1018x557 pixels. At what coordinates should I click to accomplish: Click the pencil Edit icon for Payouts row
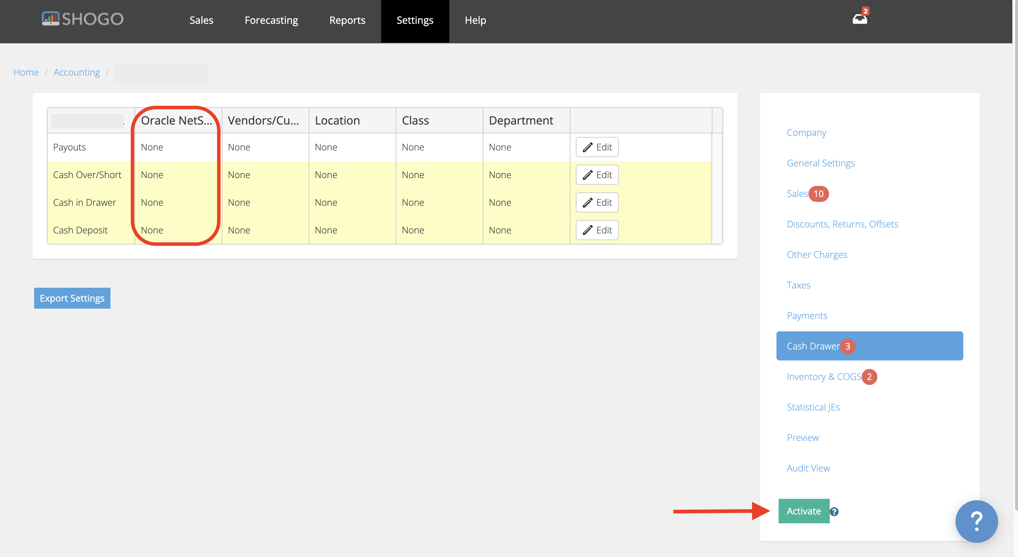coord(597,147)
